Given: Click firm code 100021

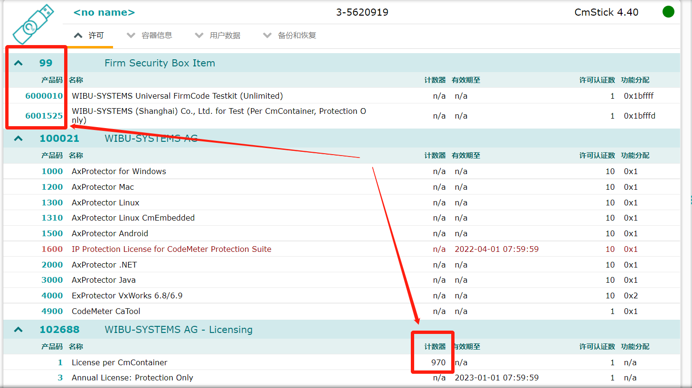Looking at the screenshot, I should [x=59, y=139].
